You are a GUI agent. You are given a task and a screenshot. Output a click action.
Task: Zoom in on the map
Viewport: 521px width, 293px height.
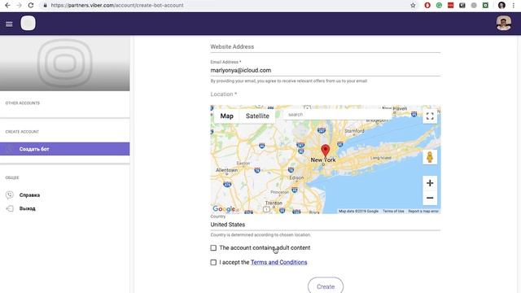pos(430,183)
